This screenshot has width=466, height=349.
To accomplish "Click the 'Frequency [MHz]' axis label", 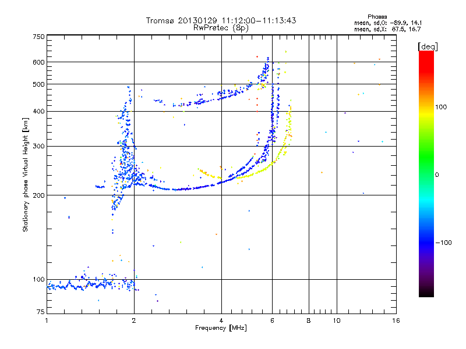I will coord(221,328).
